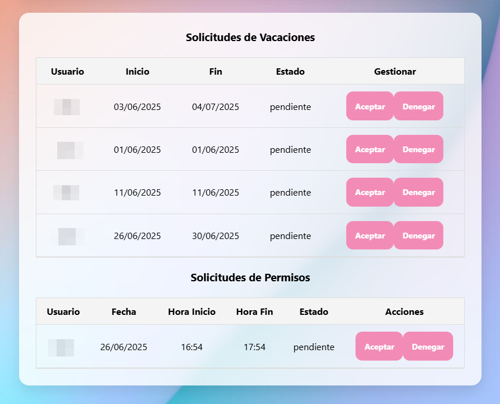The width and height of the screenshot is (500, 404).
Task: Click the Solicitudes de Permisos heading
Action: (250, 277)
